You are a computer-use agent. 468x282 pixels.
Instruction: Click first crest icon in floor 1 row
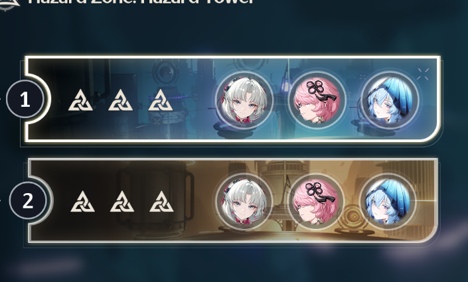(80, 100)
